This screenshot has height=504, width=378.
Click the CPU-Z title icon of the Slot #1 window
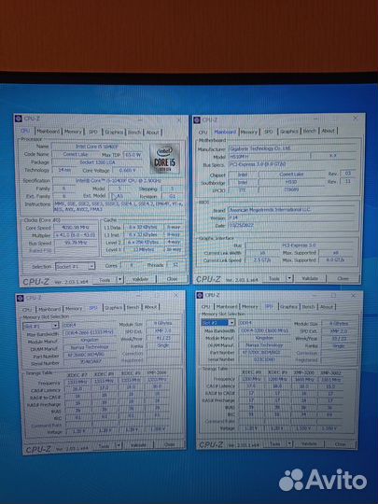[20, 299]
